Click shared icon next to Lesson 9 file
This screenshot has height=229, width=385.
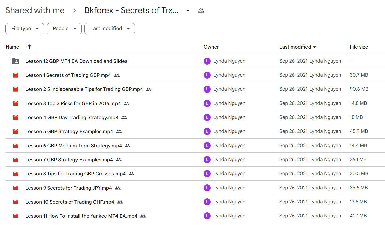pos(118,188)
